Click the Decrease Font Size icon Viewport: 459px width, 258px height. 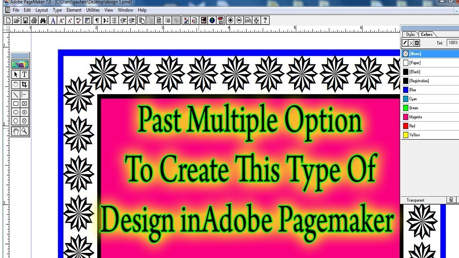[70, 20]
